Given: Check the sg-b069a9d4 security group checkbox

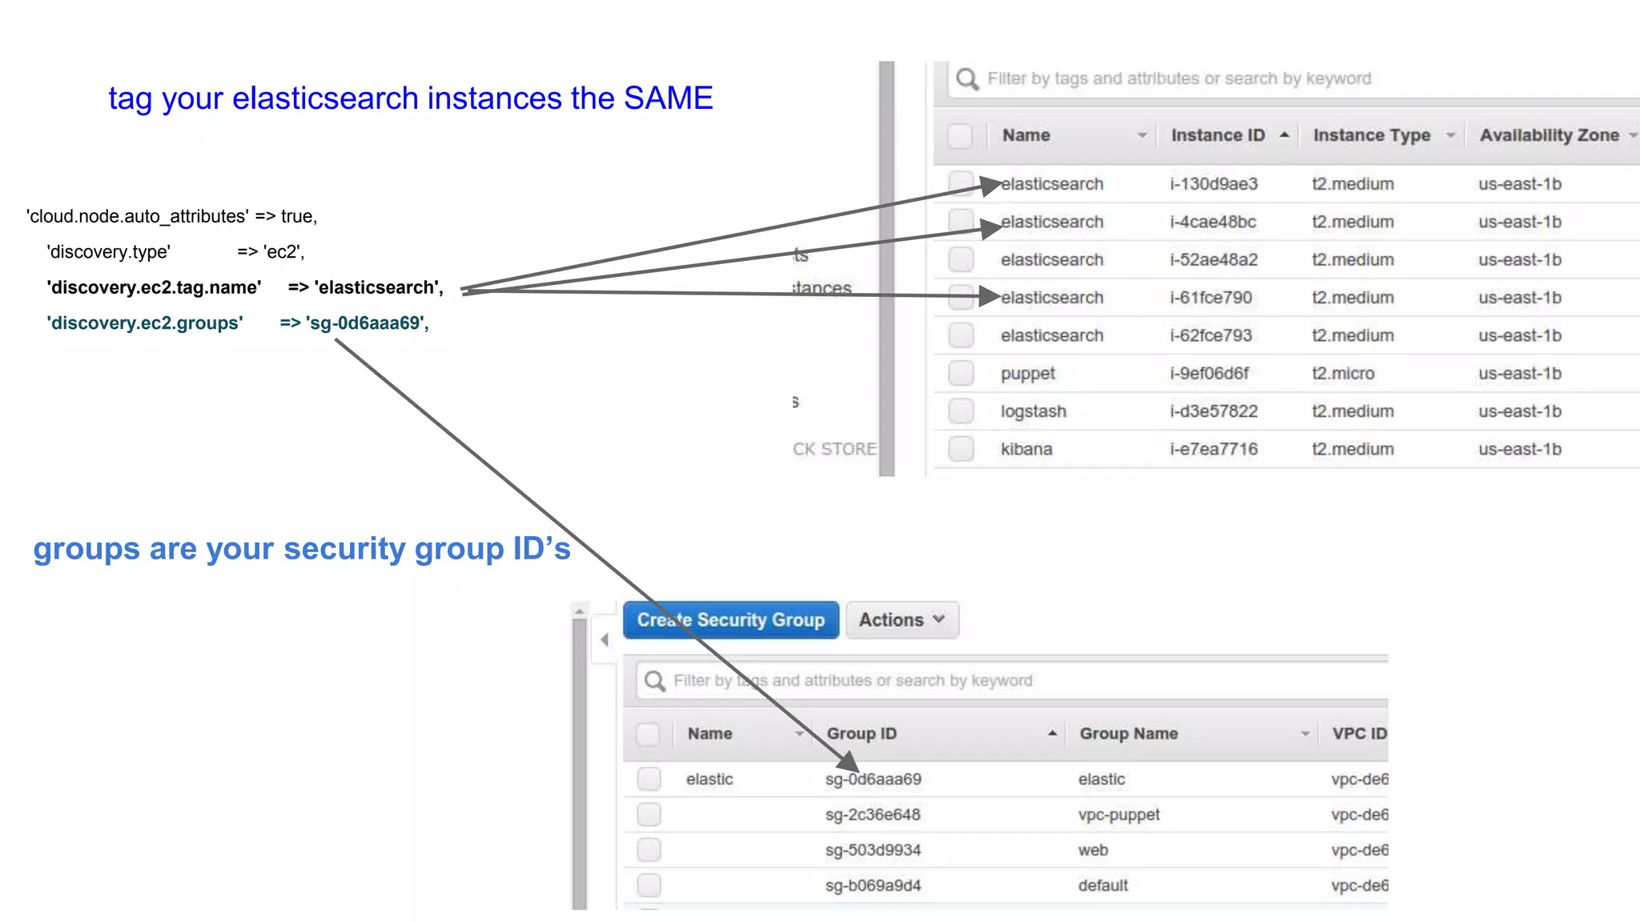Looking at the screenshot, I should pos(649,885).
